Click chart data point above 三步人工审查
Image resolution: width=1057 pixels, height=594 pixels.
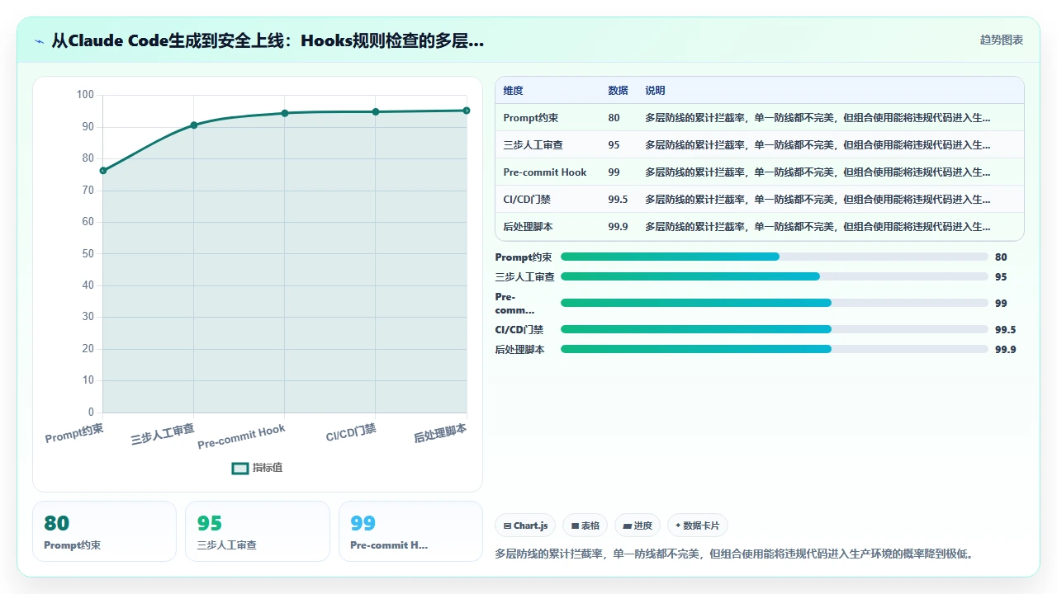click(x=194, y=125)
